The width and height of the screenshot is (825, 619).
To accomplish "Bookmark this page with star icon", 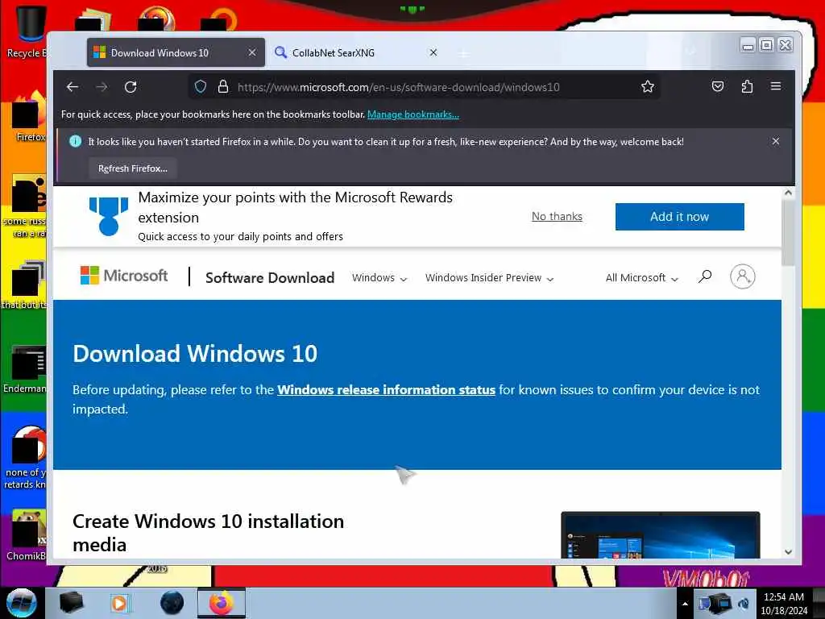I will click(648, 87).
